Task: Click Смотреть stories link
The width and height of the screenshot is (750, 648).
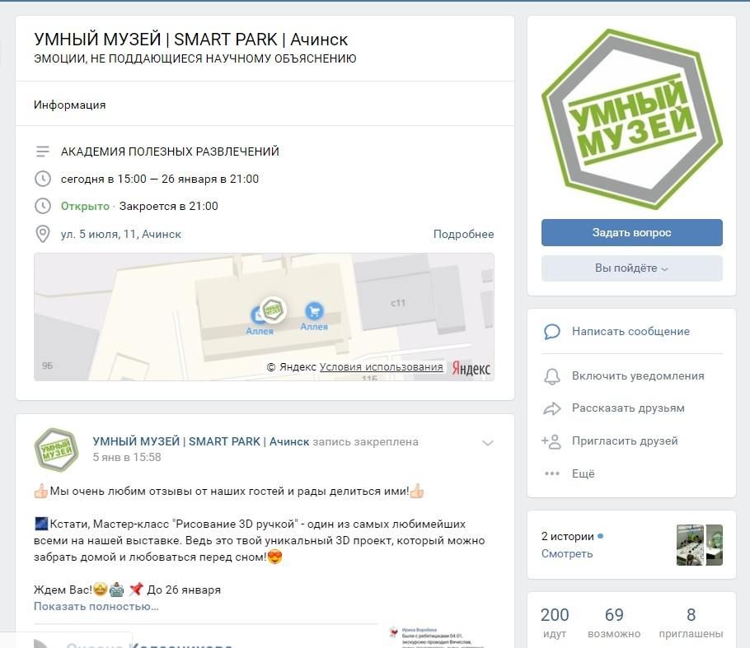Action: [x=567, y=554]
